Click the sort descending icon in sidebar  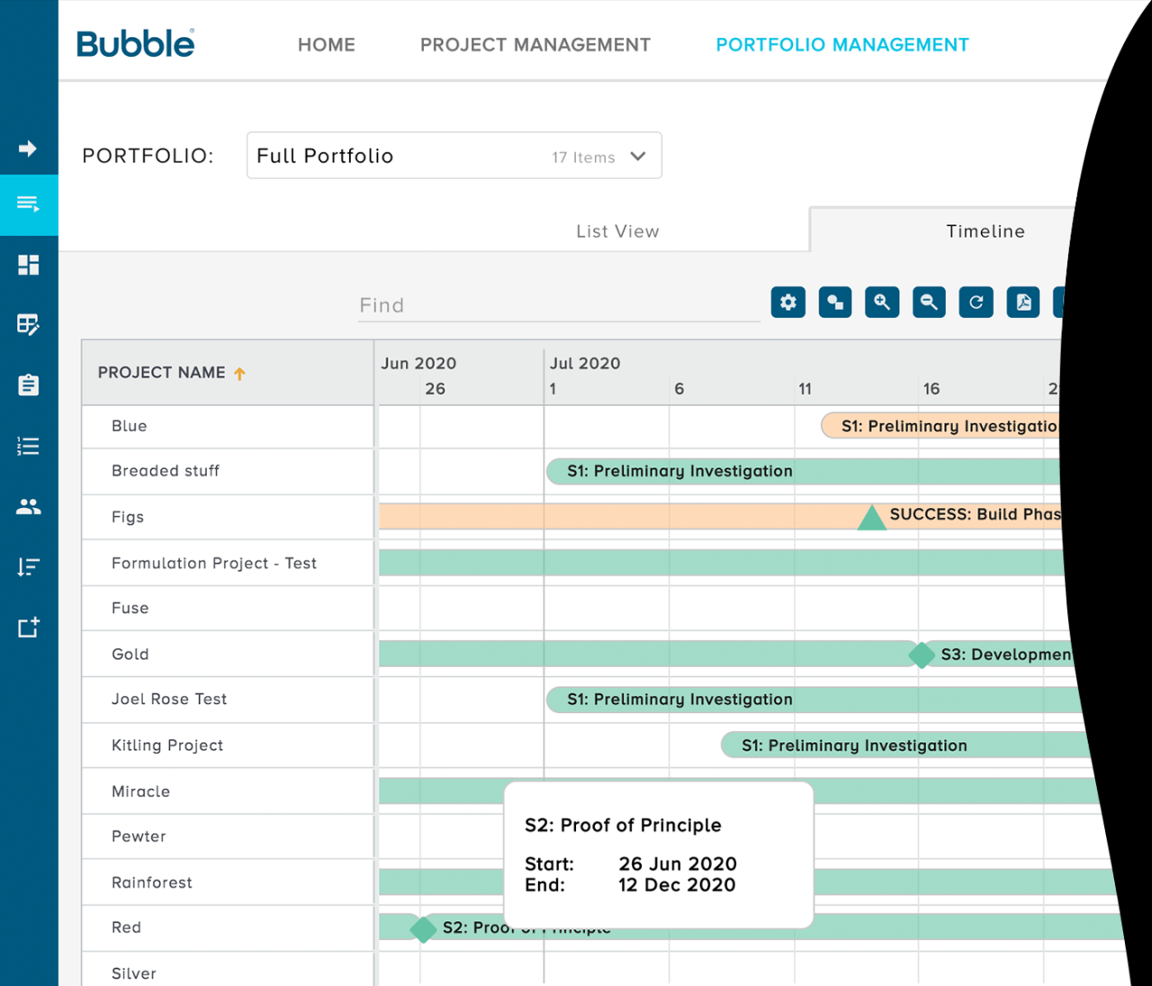click(29, 566)
